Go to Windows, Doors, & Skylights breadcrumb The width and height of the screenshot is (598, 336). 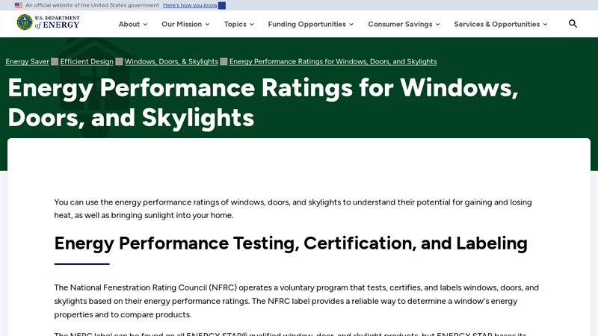pyautogui.click(x=171, y=61)
